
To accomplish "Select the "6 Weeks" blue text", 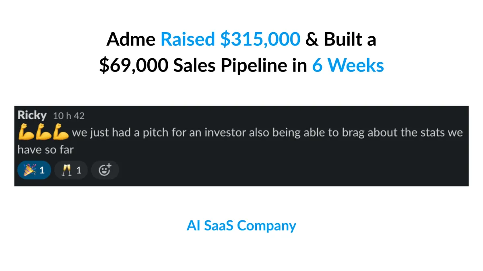I will 348,65.
